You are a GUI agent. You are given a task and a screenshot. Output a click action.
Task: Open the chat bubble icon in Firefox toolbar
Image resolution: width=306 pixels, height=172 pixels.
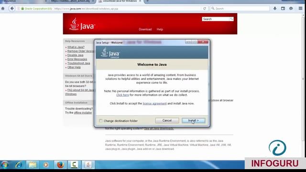[x=291, y=9]
